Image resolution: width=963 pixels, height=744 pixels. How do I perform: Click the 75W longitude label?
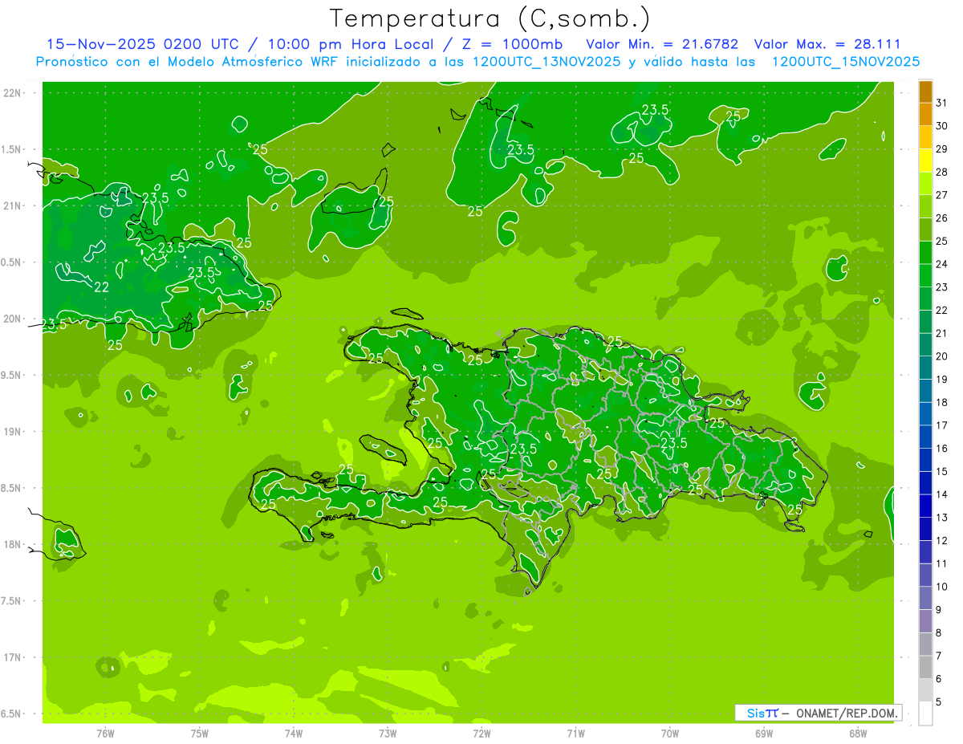point(199,733)
